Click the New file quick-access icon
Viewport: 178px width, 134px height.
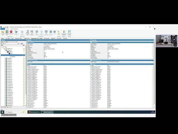tap(4, 27)
